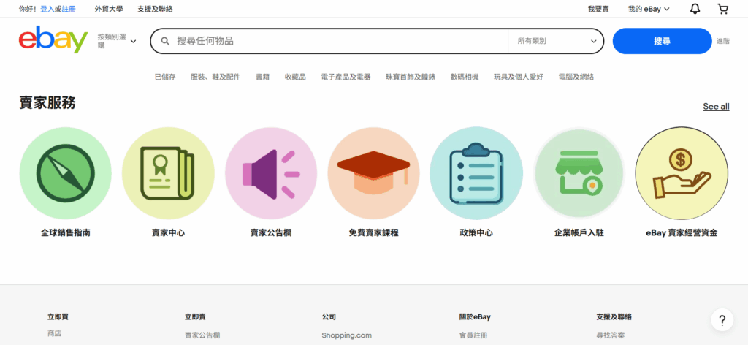Click the footer 支援及聯絡 heading
Screen dimensions: 748x345
tap(614, 316)
